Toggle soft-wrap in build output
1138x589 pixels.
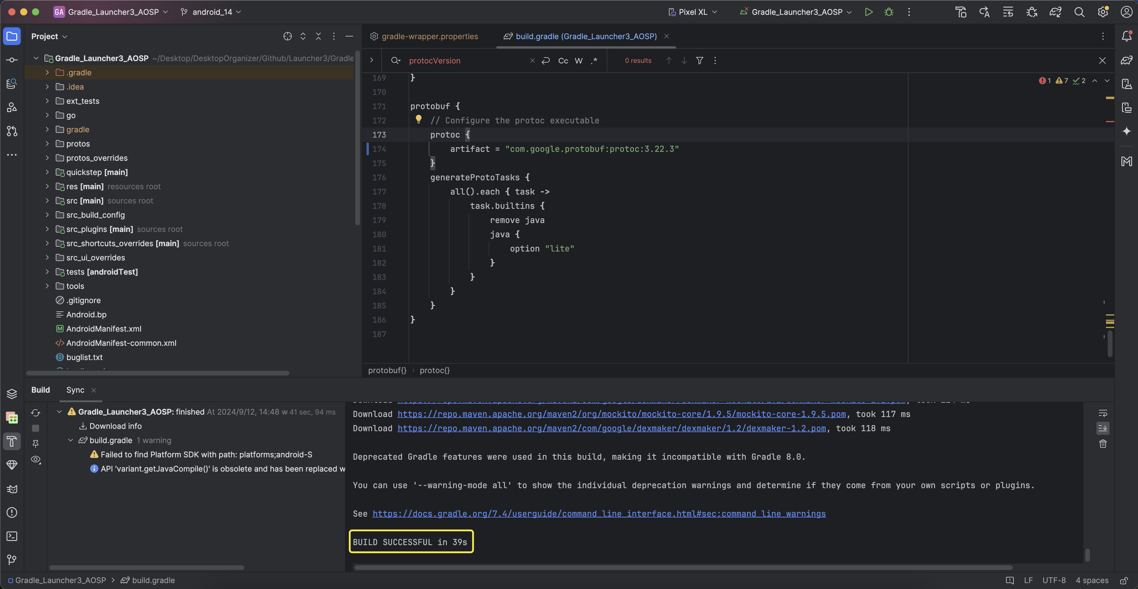(x=1103, y=413)
